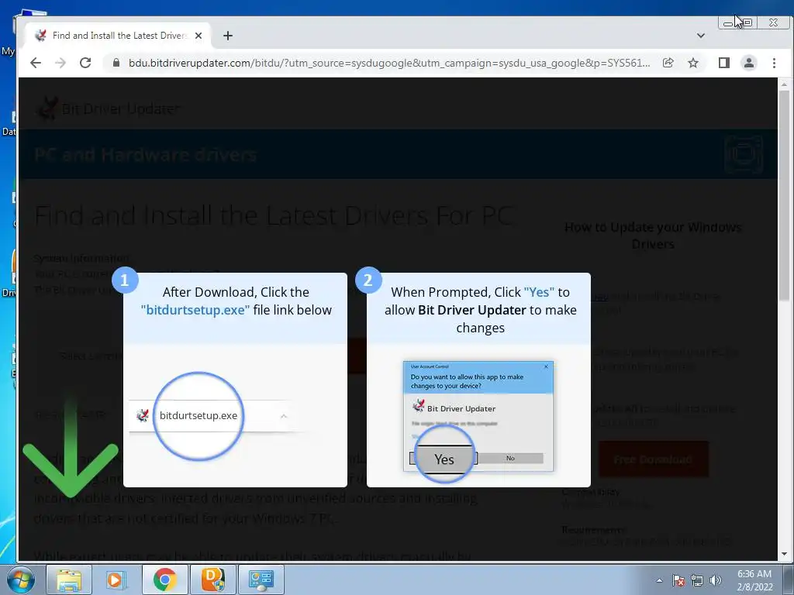
Task: Expand the bitdurtsetup.exe download chevron
Action: coord(284,416)
